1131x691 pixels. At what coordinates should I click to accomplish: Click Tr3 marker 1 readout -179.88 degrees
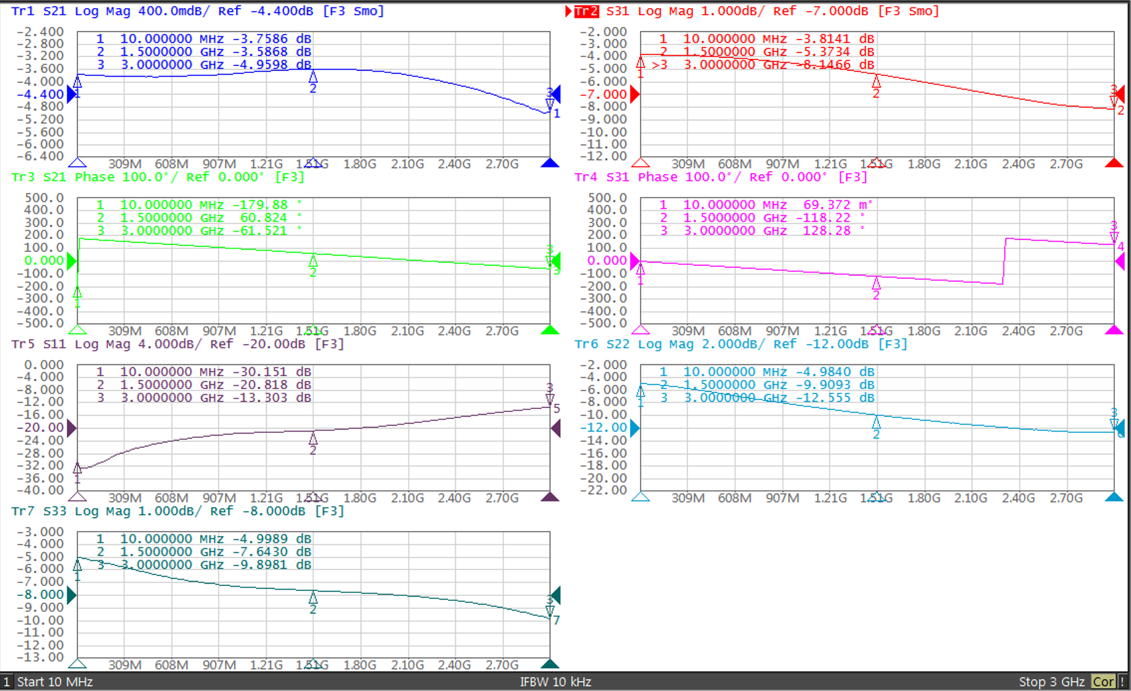199,205
